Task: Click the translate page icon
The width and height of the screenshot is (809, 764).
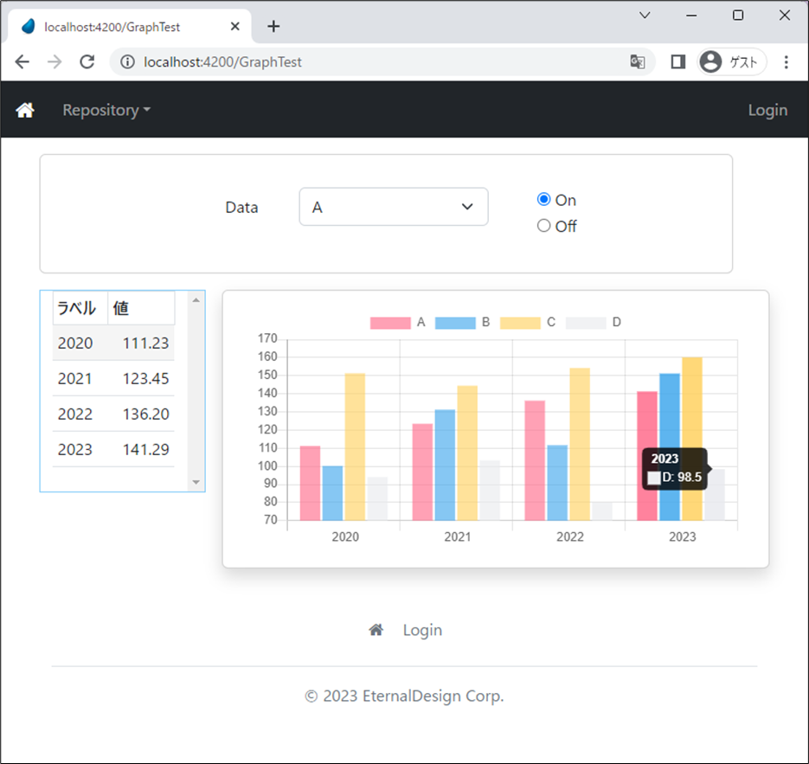Action: point(638,62)
